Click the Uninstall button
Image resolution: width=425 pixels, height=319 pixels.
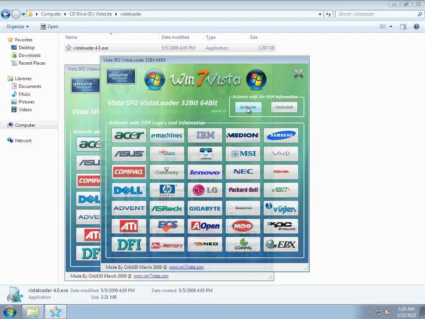284,107
